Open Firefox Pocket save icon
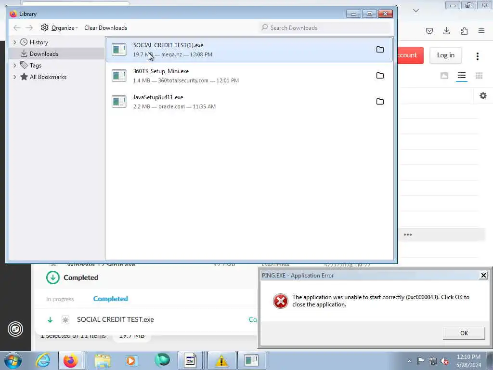 click(429, 31)
